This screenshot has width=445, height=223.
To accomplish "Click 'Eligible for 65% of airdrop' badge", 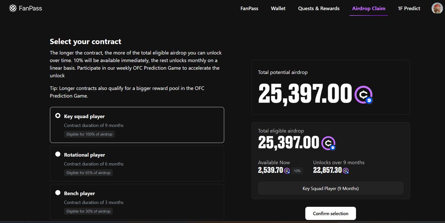I will [x=88, y=173].
